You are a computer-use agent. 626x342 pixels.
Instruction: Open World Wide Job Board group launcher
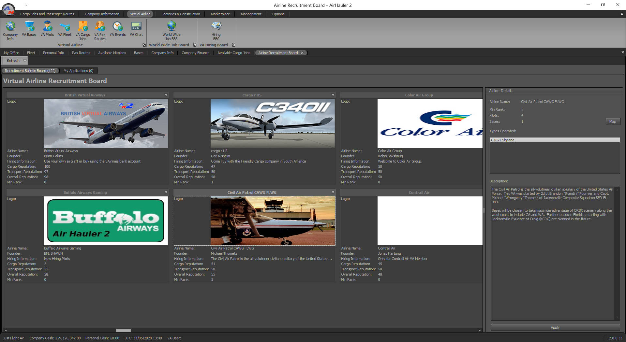pyautogui.click(x=195, y=45)
